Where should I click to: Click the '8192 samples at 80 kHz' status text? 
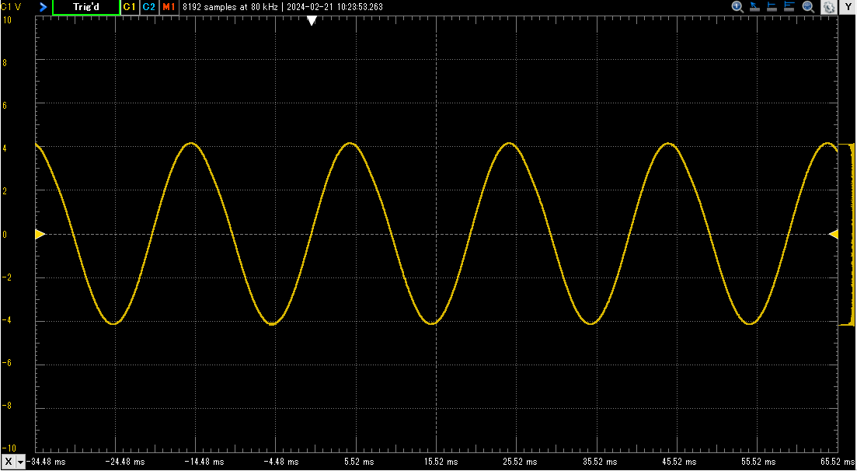tap(230, 7)
